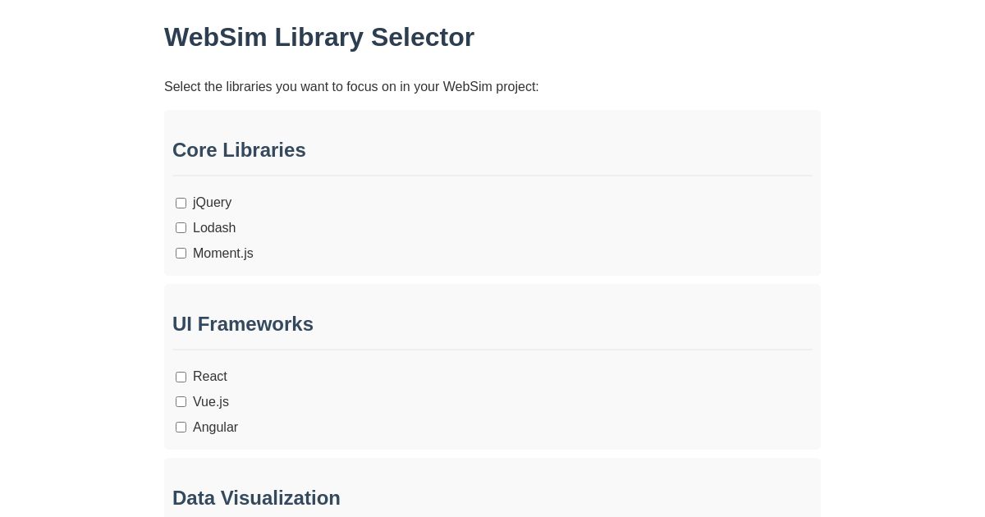Click the React label text
The width and height of the screenshot is (985, 517).
click(210, 377)
